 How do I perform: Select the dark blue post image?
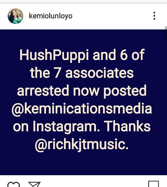coord(82,102)
